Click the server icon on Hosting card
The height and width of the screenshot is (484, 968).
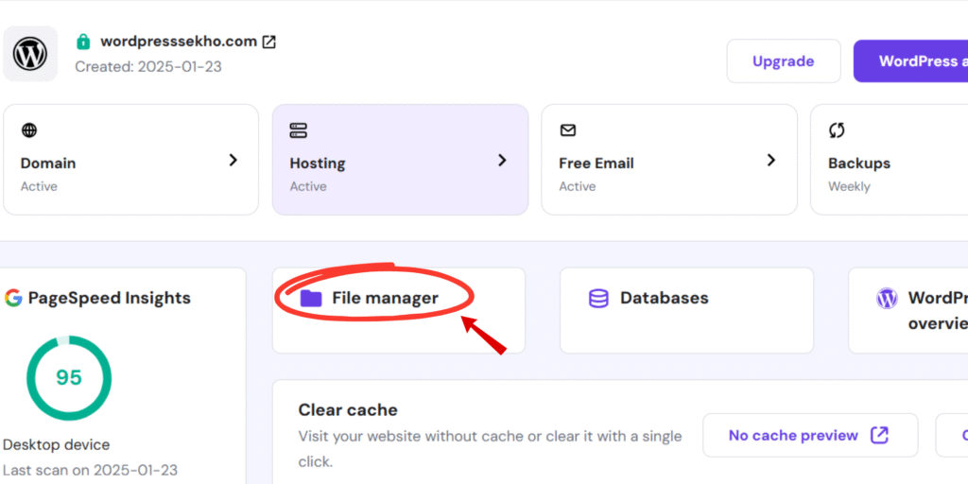point(298,130)
